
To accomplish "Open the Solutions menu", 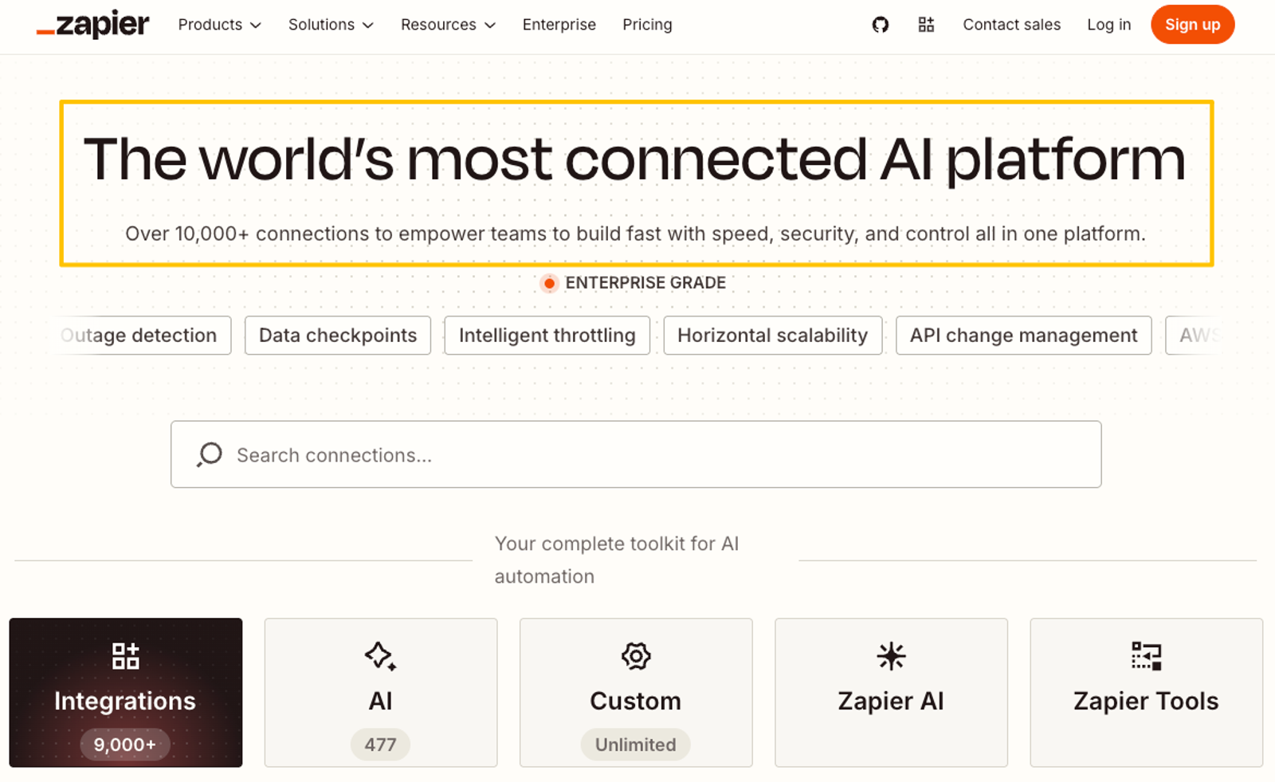I will [331, 25].
